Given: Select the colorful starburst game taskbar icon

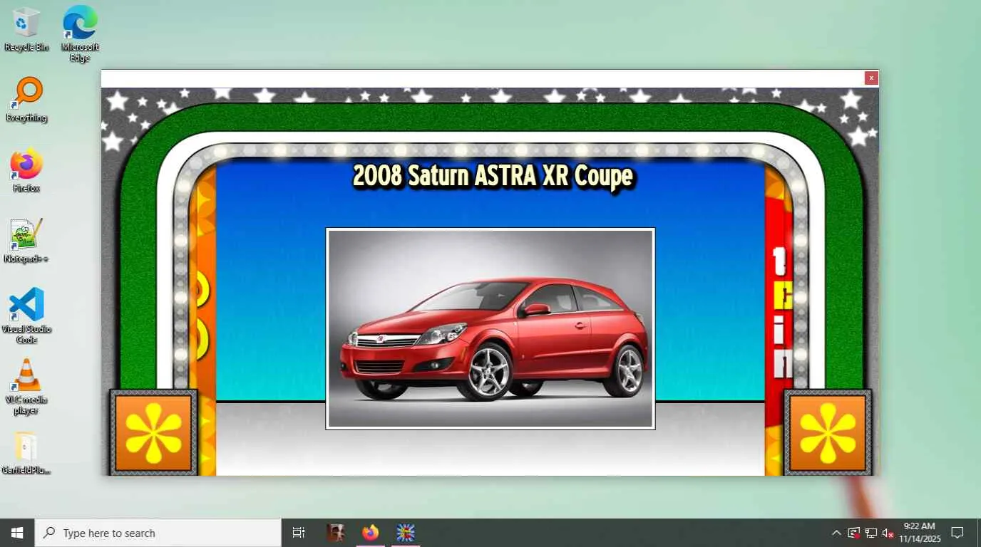Looking at the screenshot, I should pos(406,533).
